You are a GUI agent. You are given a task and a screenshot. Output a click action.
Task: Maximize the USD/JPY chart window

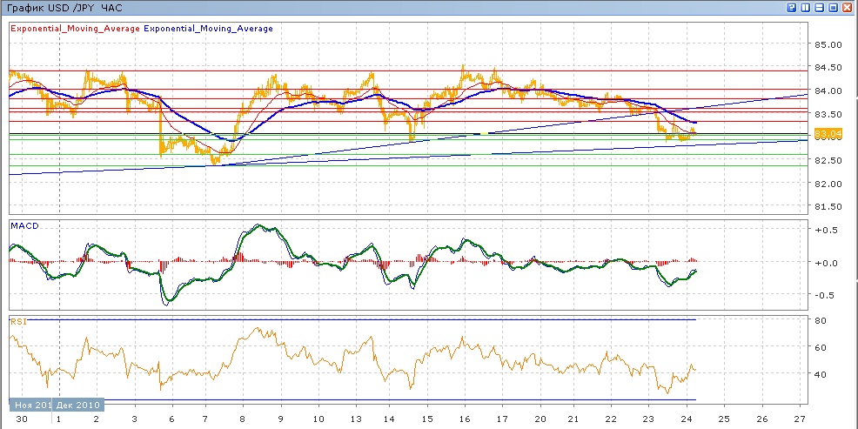click(x=834, y=7)
